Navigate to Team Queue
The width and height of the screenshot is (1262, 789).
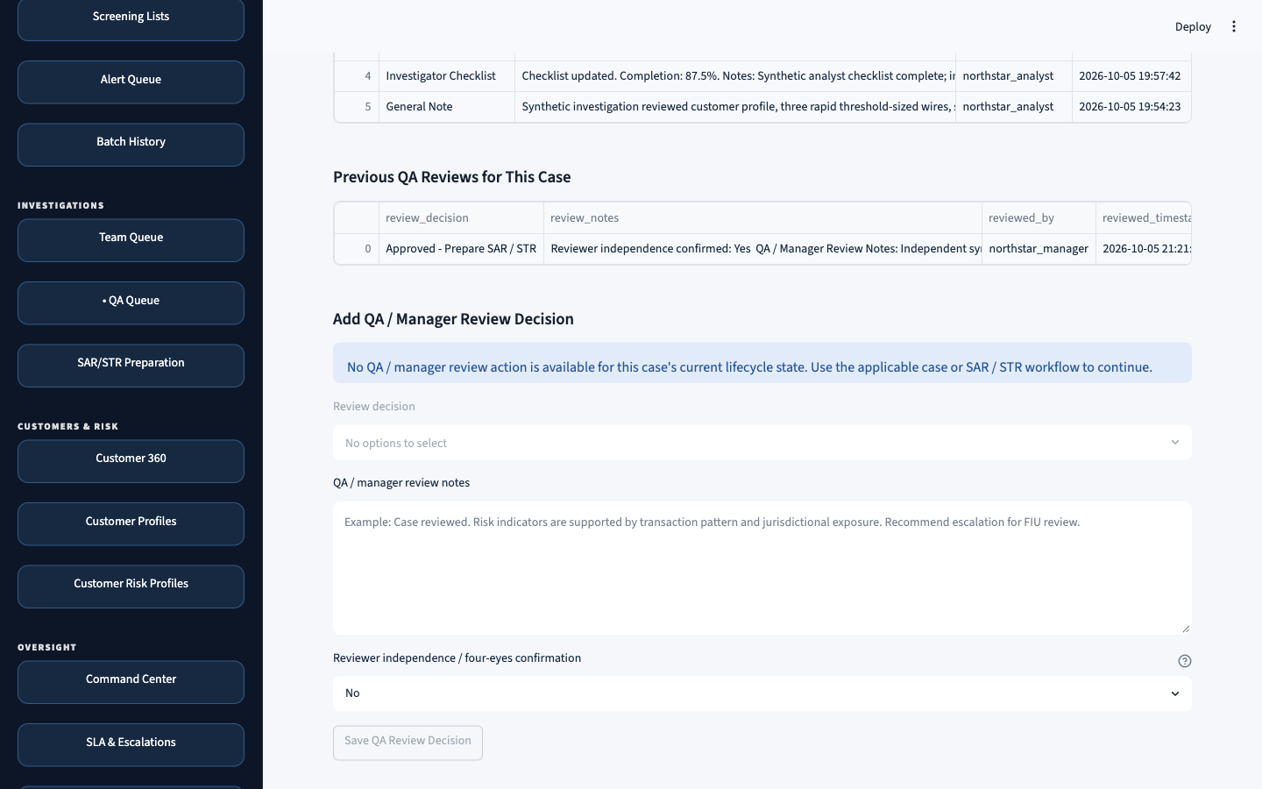tap(131, 239)
